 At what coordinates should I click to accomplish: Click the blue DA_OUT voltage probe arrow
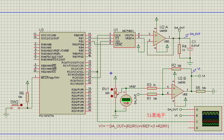(x=186, y=36)
